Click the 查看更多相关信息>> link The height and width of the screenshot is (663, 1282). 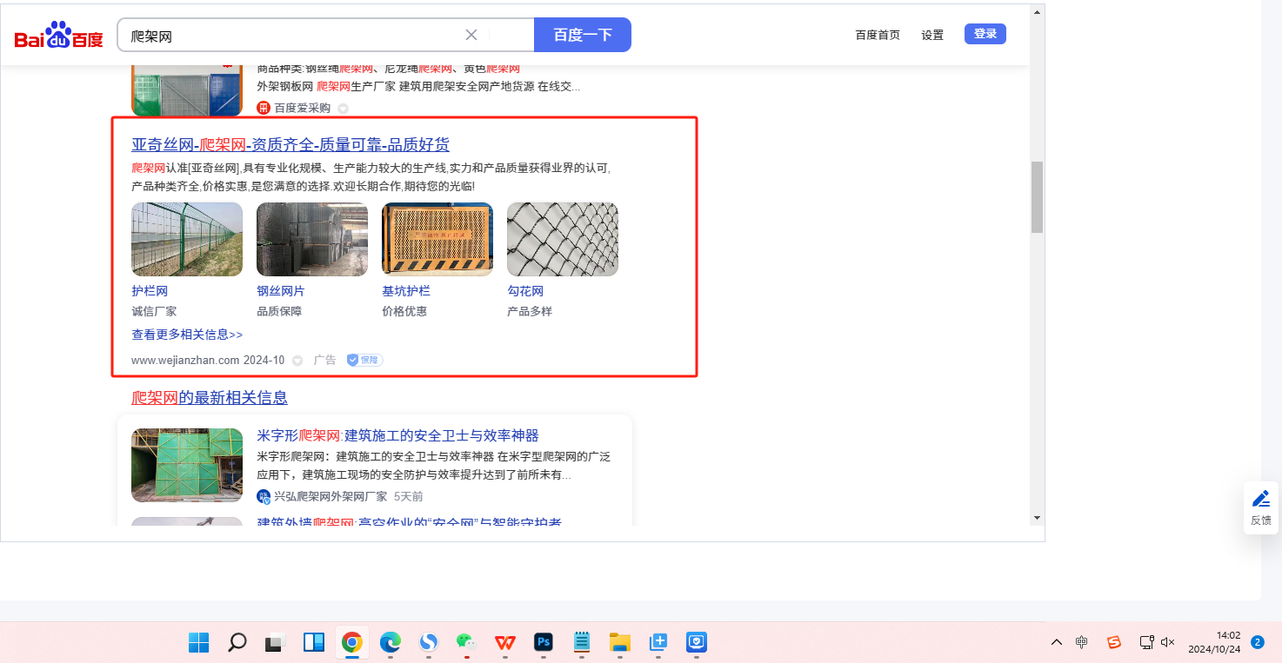coord(187,335)
